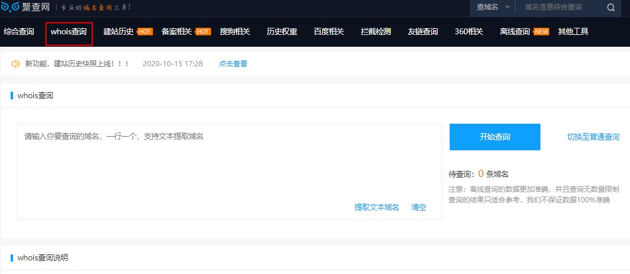Open the 离线查询 menu item
Viewport: 630px width, 274px height.
(515, 31)
